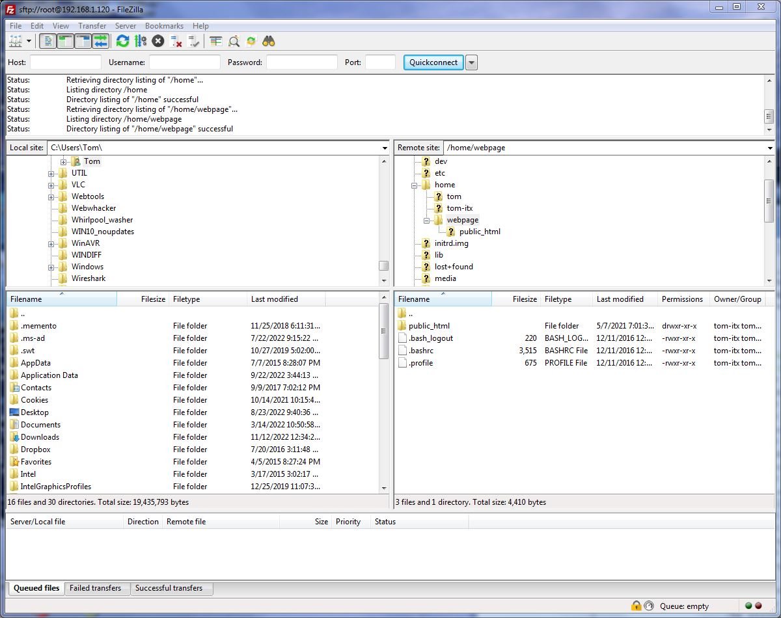The width and height of the screenshot is (781, 618).
Task: Click the Quickconnect button
Action: [x=433, y=62]
